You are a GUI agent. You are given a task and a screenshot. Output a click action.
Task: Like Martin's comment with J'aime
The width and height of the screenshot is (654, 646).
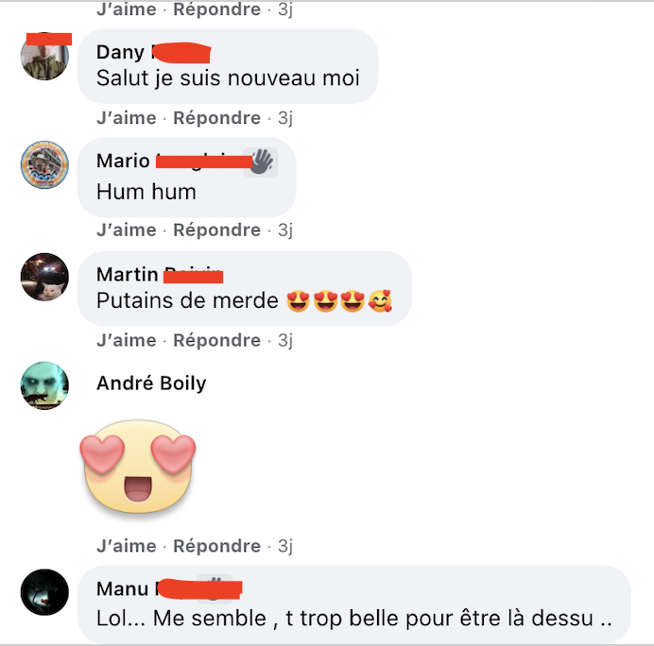(127, 341)
